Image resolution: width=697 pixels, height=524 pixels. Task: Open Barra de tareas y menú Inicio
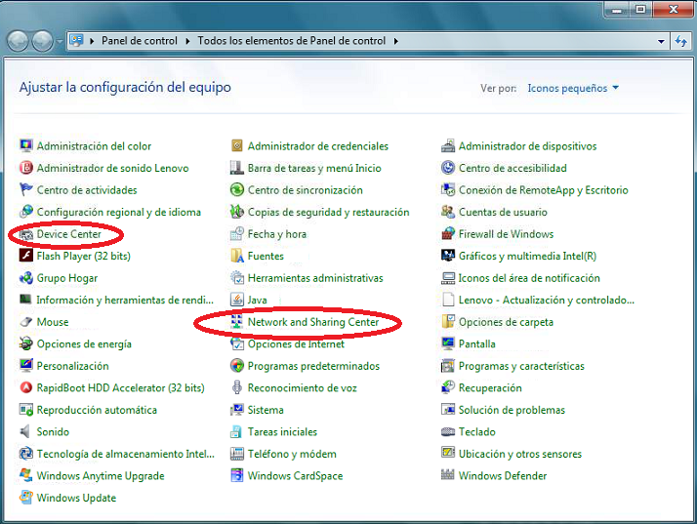click(x=314, y=168)
